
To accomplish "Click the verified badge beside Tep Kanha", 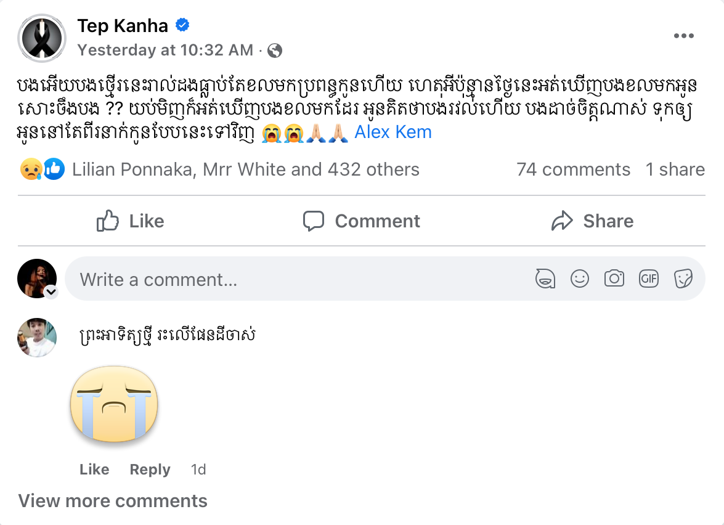I will click(182, 25).
